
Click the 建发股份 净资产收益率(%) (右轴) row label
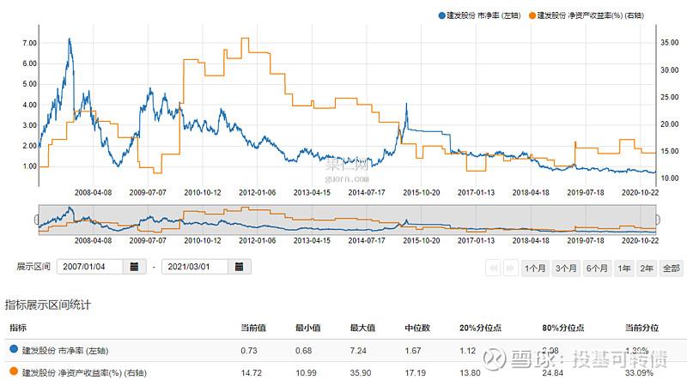click(x=84, y=372)
